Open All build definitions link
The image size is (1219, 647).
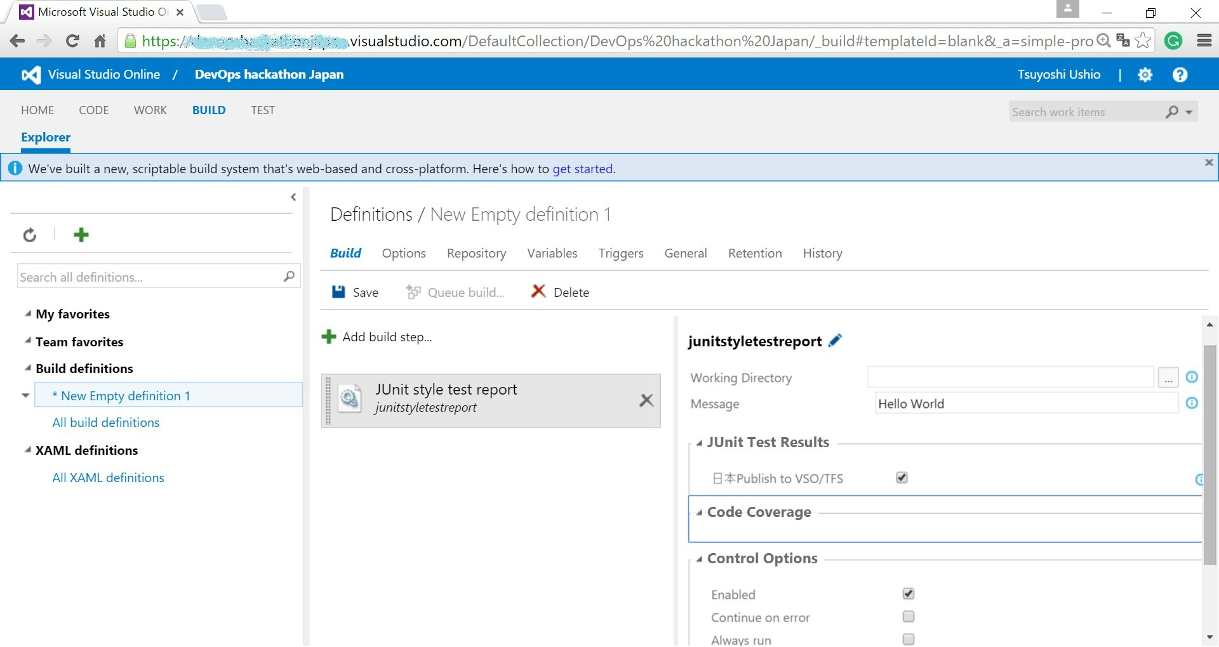[x=106, y=422]
